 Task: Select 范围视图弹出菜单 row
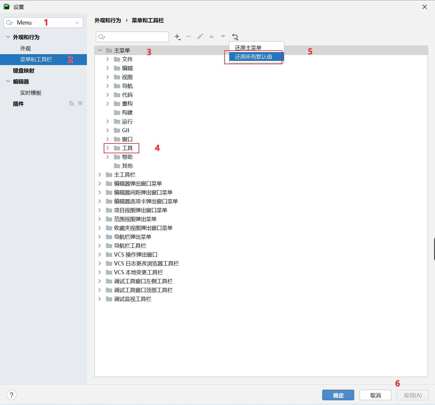(261, 219)
